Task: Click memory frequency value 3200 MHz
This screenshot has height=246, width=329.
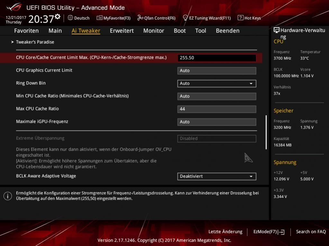Action: (x=282, y=127)
